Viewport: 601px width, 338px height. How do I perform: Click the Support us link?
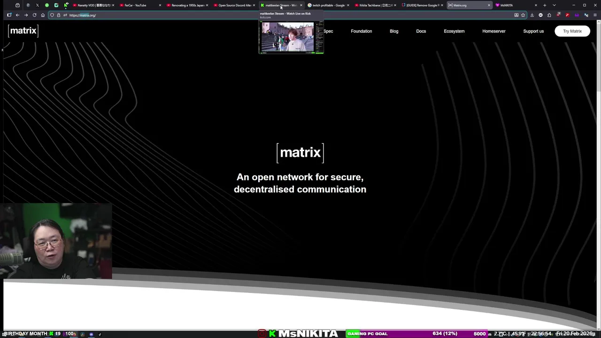[x=533, y=31]
